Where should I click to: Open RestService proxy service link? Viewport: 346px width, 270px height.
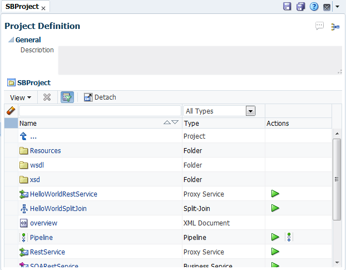pyautogui.click(x=47, y=252)
